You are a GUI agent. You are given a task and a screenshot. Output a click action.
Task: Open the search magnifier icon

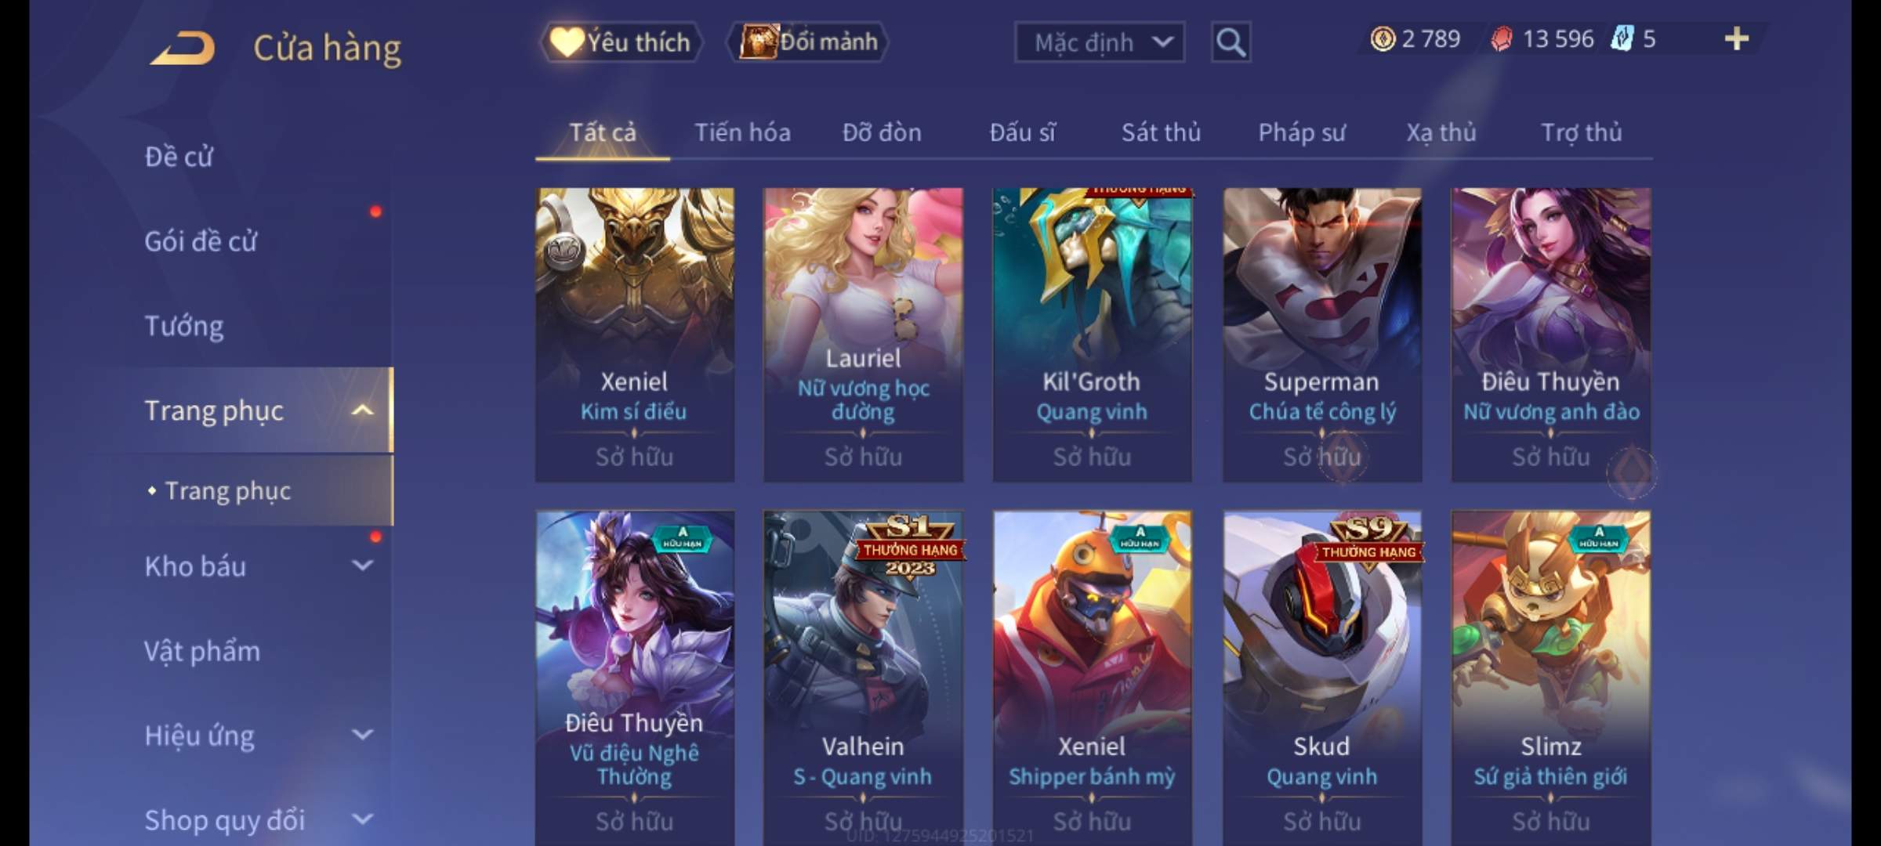tap(1230, 42)
